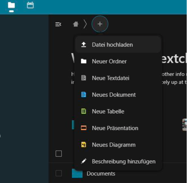Image resolution: width=187 pixels, height=183 pixels.
Task: Click the plus New button
Action: 100,24
